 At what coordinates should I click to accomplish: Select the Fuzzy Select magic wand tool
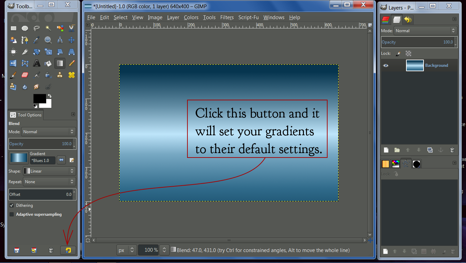click(x=48, y=28)
